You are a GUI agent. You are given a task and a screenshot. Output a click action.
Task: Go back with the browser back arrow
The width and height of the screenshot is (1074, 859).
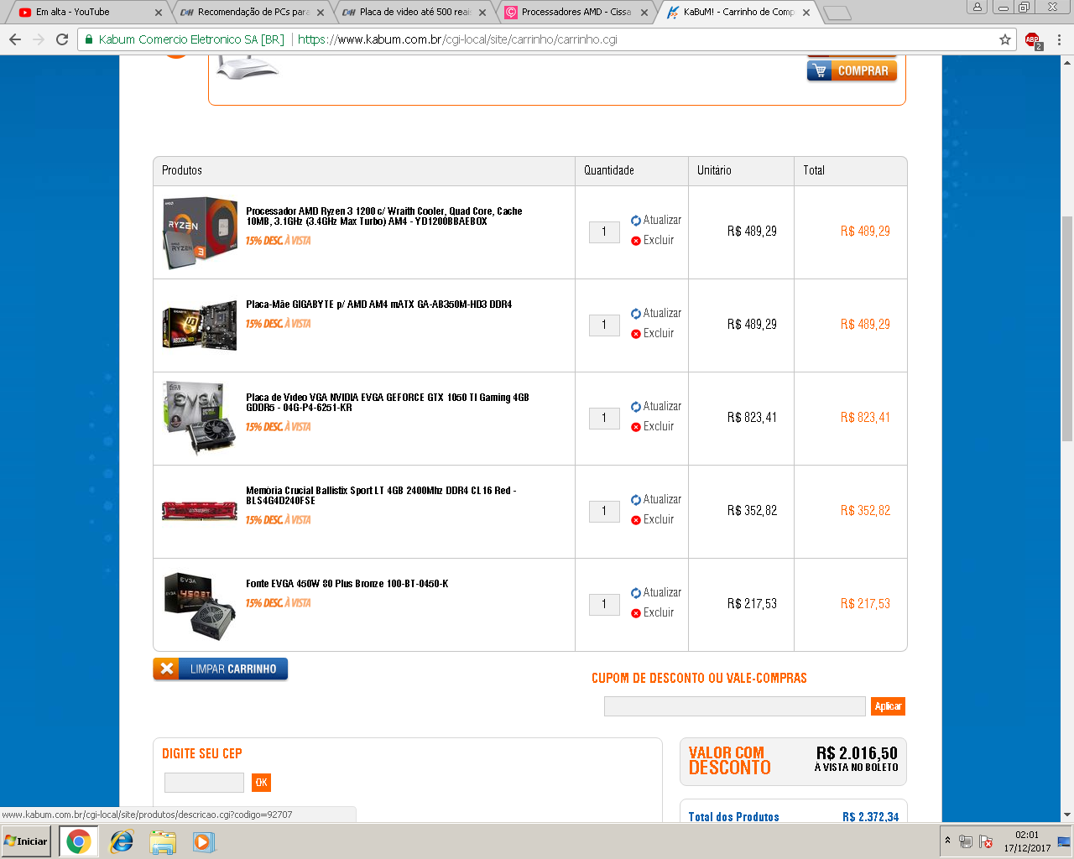tap(15, 39)
